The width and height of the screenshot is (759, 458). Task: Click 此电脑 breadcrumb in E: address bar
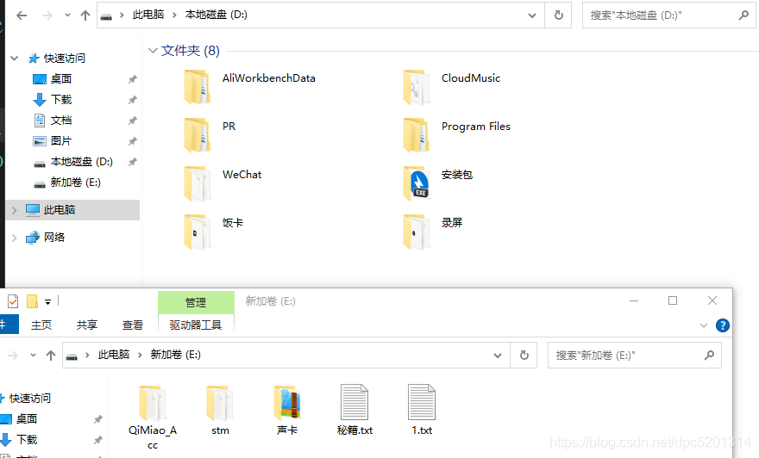click(x=114, y=355)
